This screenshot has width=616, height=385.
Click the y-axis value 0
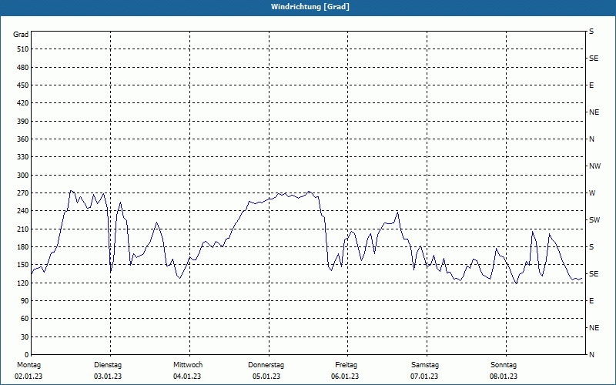click(x=27, y=355)
